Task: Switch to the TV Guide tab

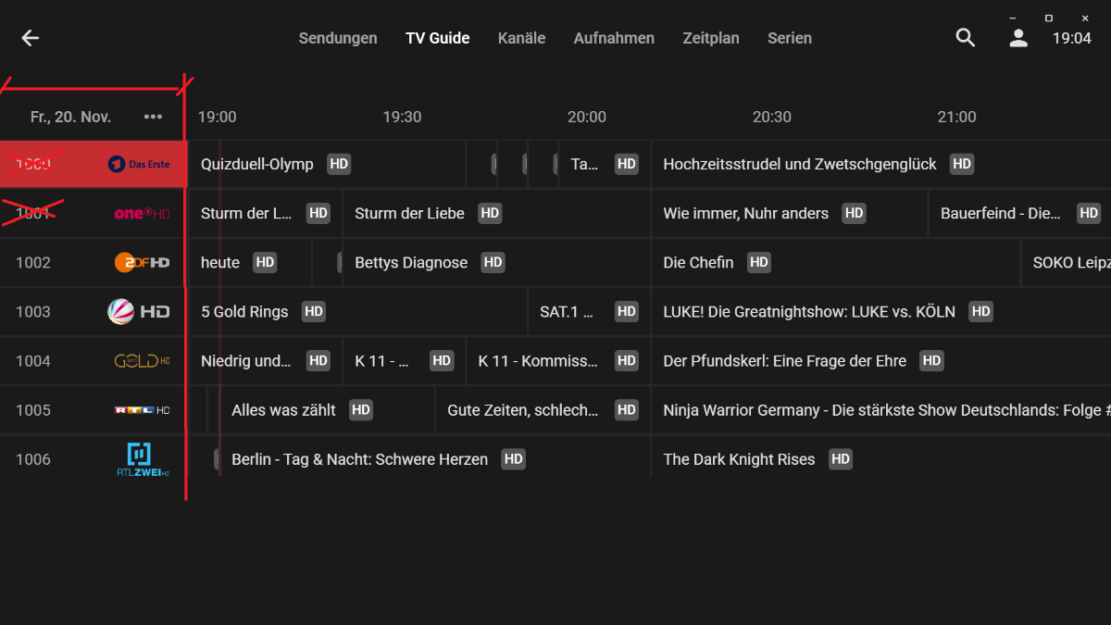Action: tap(438, 38)
